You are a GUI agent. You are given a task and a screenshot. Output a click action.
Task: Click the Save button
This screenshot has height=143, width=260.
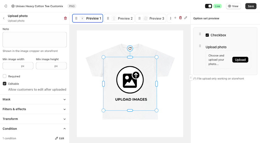click(x=251, y=6)
